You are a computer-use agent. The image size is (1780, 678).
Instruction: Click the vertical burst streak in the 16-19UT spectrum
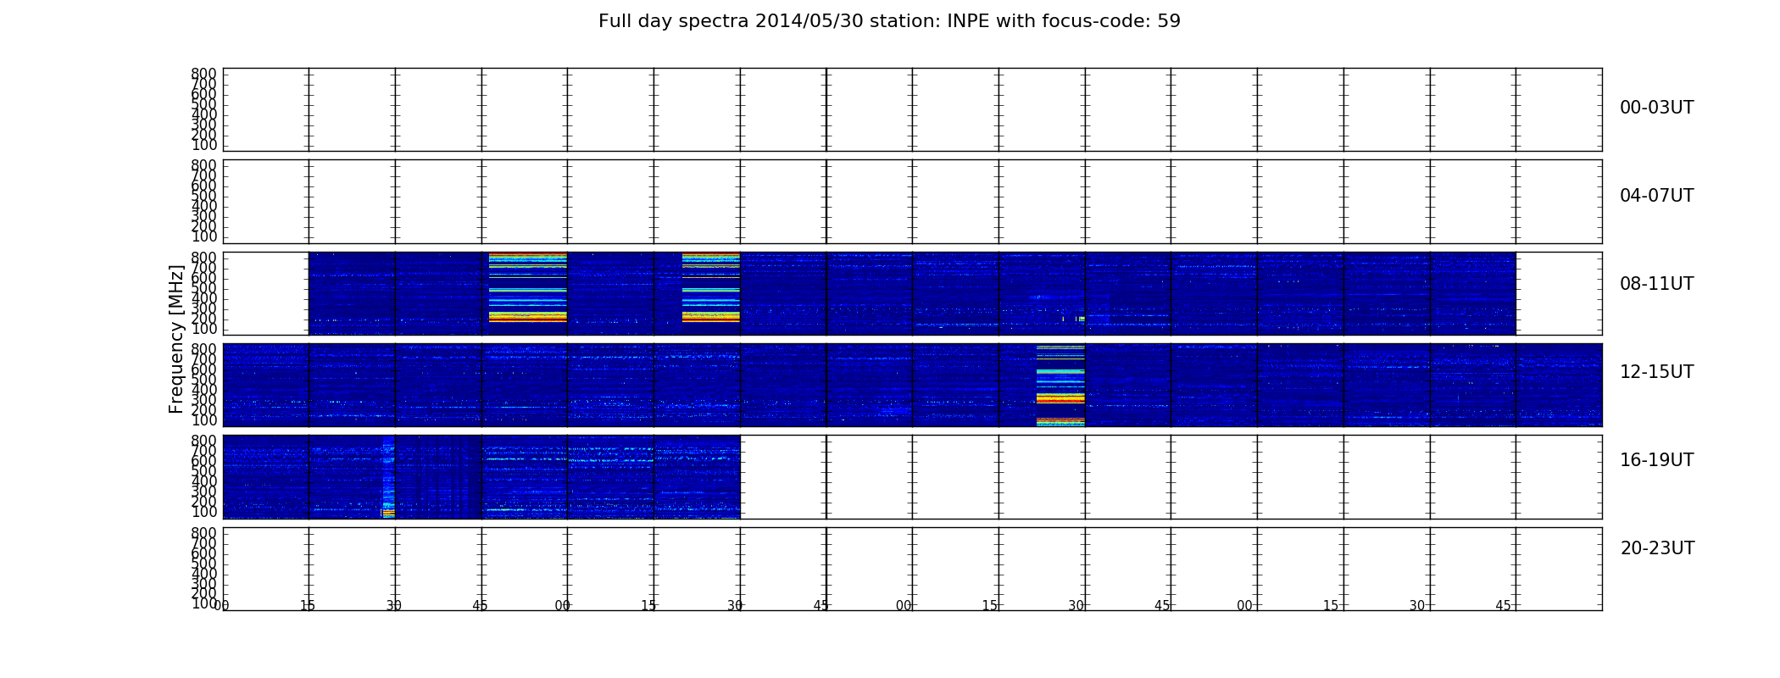388,477
